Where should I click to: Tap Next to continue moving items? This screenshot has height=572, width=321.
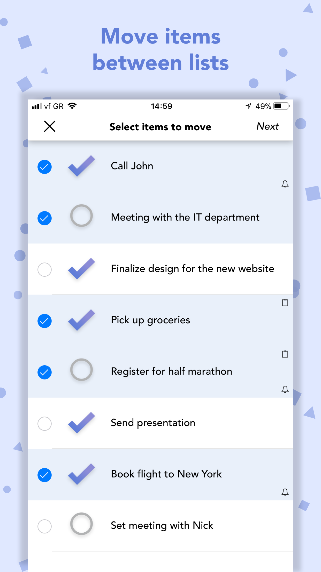click(x=267, y=126)
